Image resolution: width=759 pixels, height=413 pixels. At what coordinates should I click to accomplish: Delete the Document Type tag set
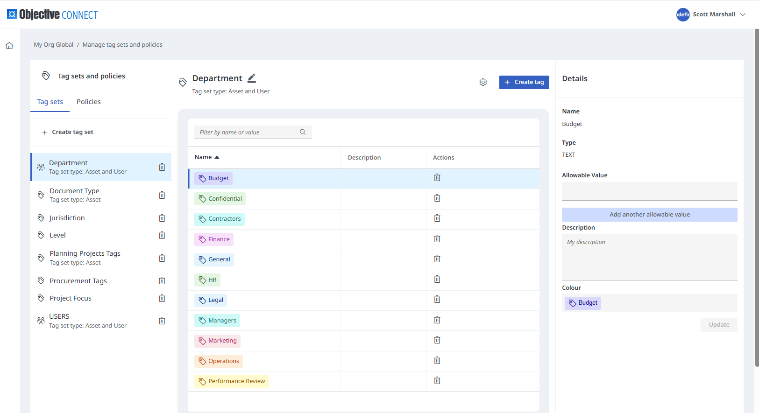pyautogui.click(x=162, y=195)
